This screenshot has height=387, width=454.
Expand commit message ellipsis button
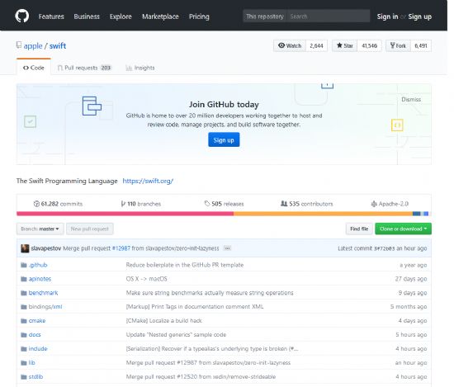pyautogui.click(x=228, y=248)
